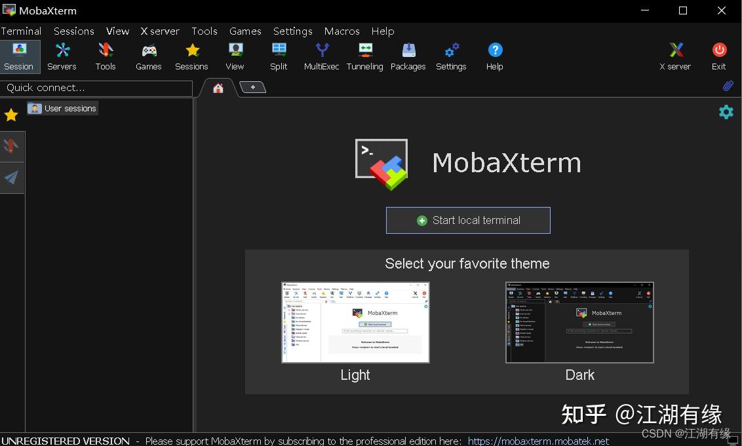
Task: Click the blue gear settings toggle on the right
Action: click(726, 112)
